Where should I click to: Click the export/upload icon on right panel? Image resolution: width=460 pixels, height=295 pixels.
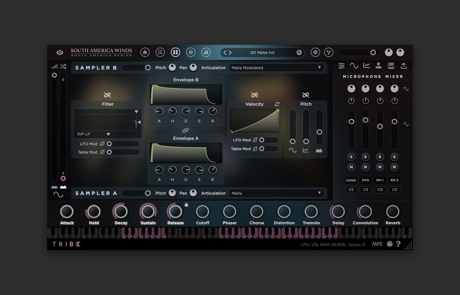tap(404, 66)
